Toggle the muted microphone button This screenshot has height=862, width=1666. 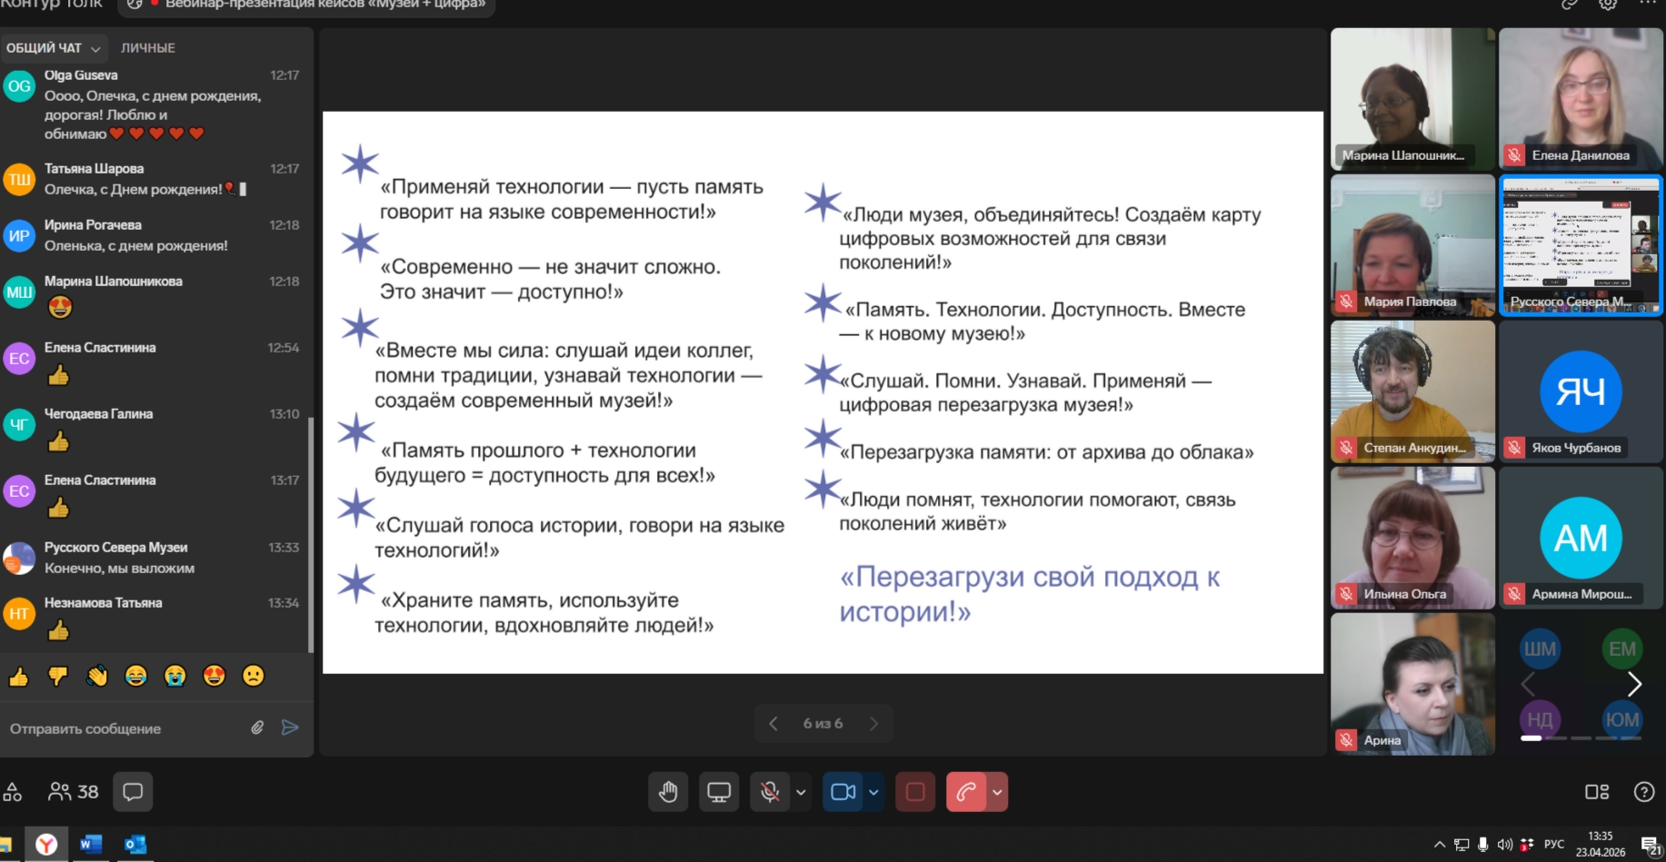click(x=770, y=792)
